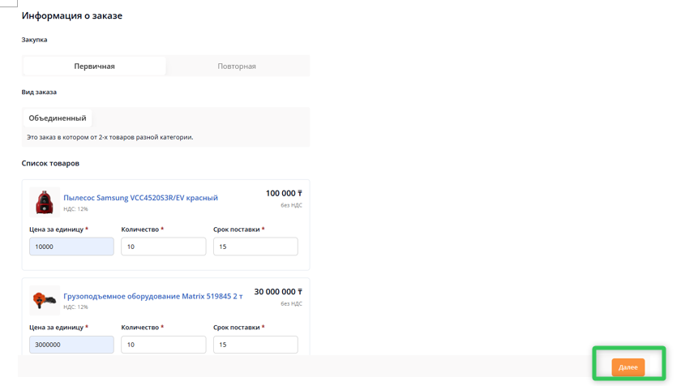Click the Срок поставки field for Matrix equipment
This screenshot has height=386, width=681.
[x=255, y=345]
